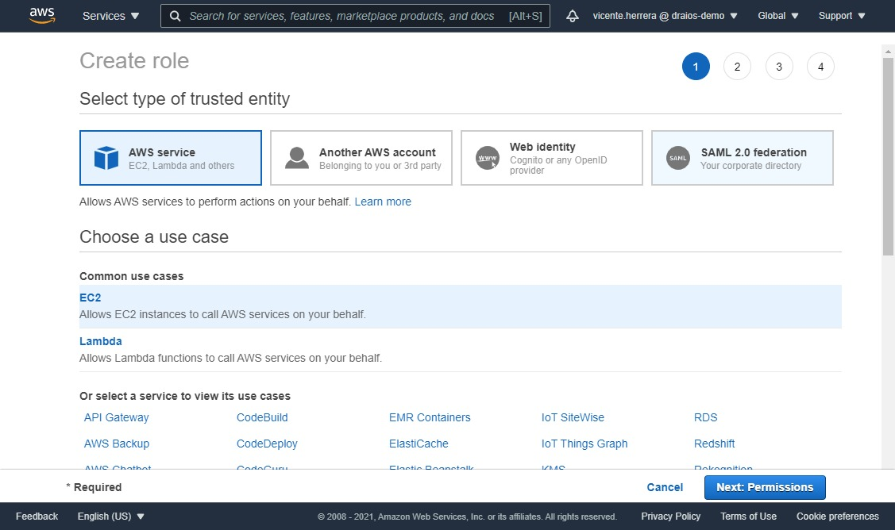Select API Gateway service
Screen dimensions: 895x530
pyautogui.click(x=117, y=417)
